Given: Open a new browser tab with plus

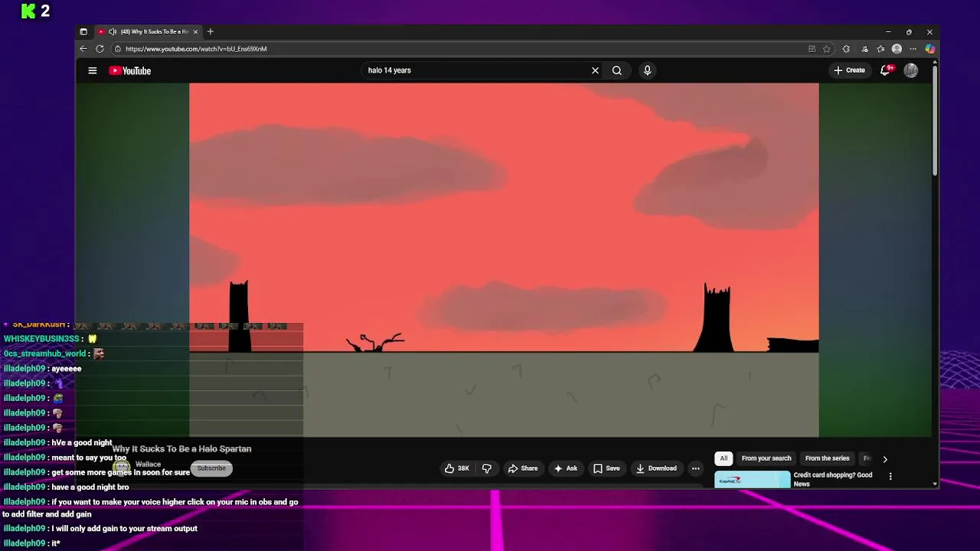Looking at the screenshot, I should coord(210,31).
